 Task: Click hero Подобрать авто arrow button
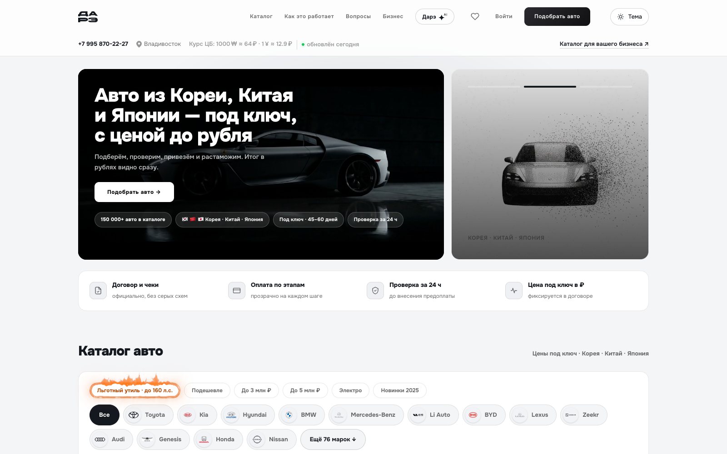pyautogui.click(x=134, y=192)
